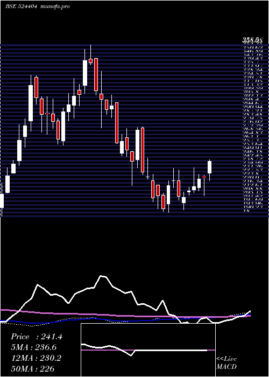
Task: Click the BSE 524404 ticker label
Action: coord(21,6)
